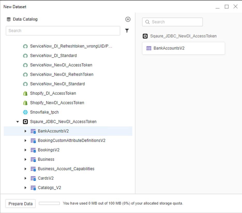
Task: Click the Square icon in left tree
Action: (x=25, y=122)
